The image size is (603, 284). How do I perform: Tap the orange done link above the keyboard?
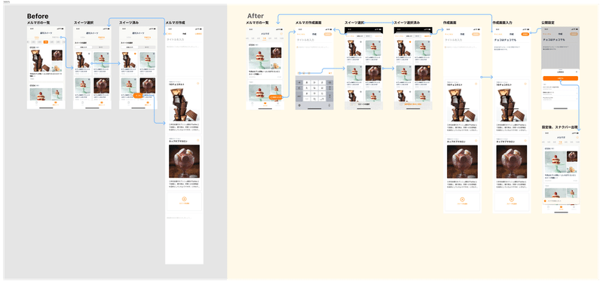click(x=330, y=73)
